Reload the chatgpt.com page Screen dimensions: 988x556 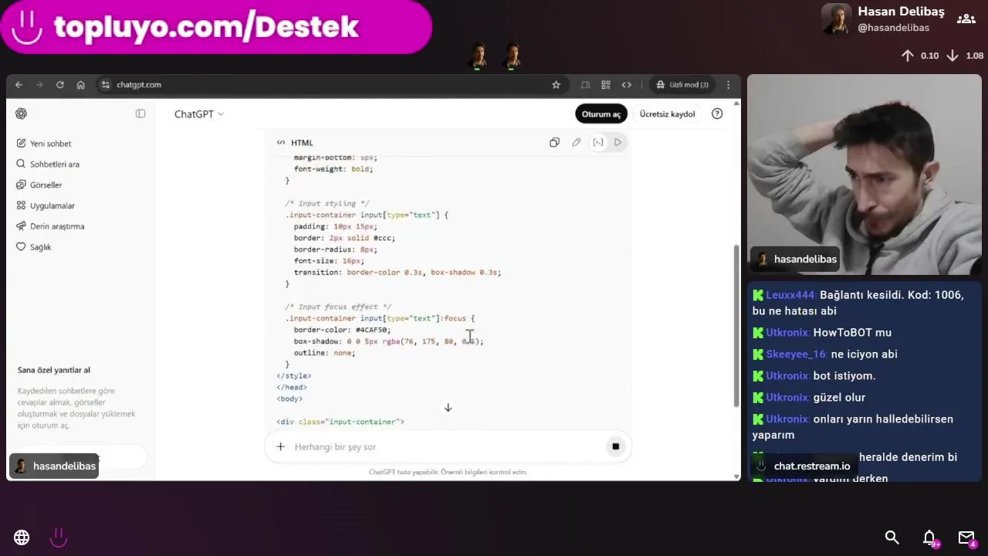pos(59,85)
